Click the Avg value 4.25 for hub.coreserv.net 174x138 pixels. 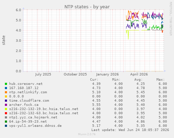coord(141,84)
